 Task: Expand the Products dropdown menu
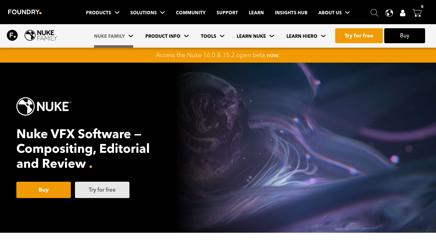103,13
